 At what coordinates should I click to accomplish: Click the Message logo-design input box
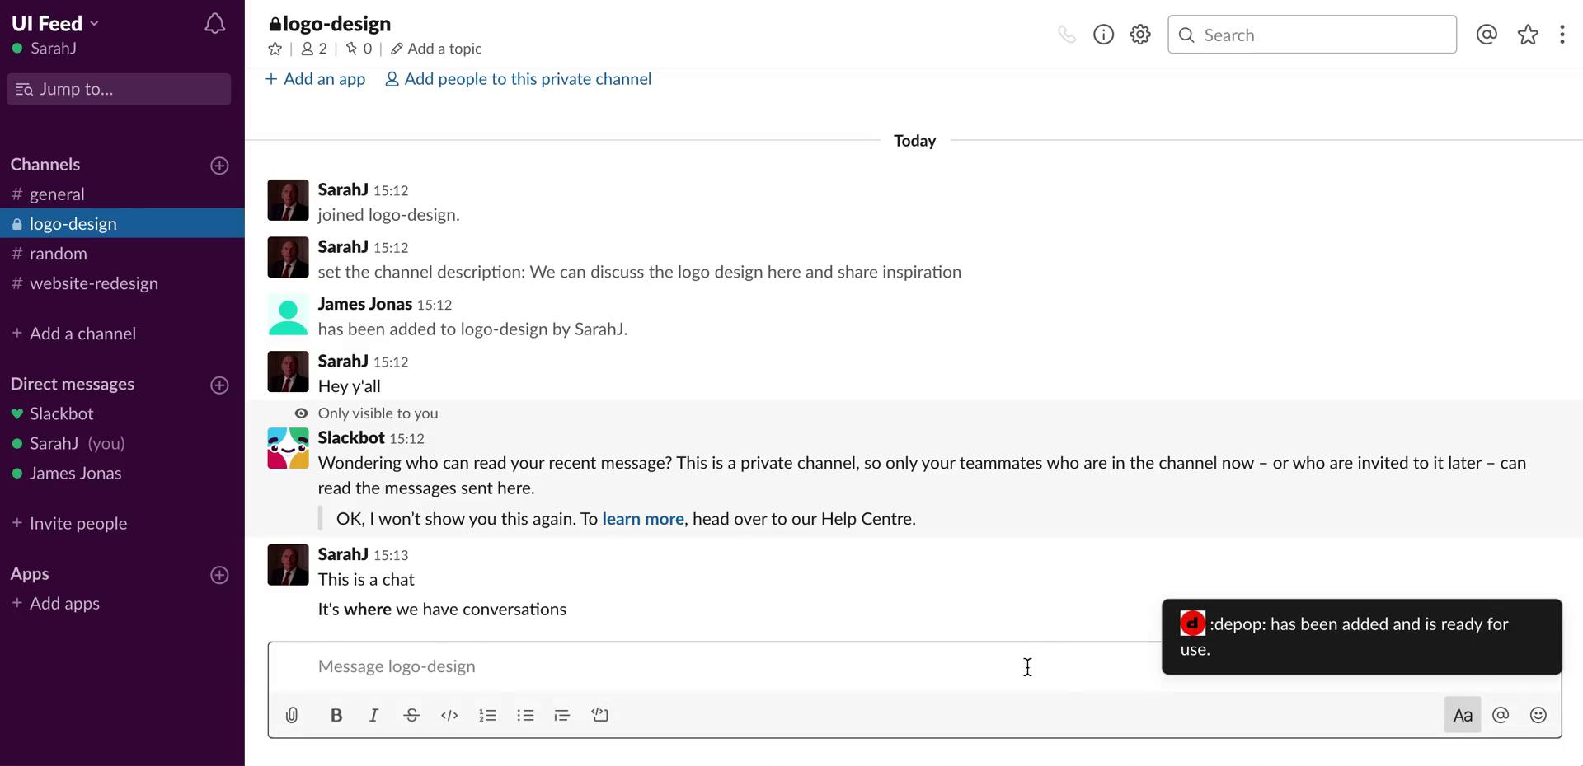[713, 666]
